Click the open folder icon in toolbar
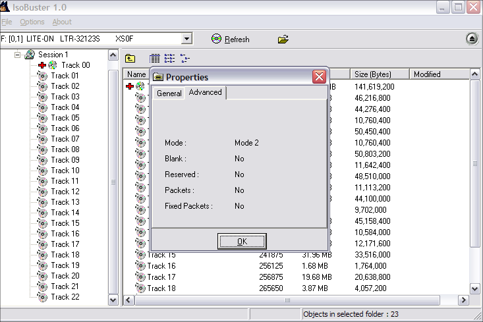 click(283, 39)
